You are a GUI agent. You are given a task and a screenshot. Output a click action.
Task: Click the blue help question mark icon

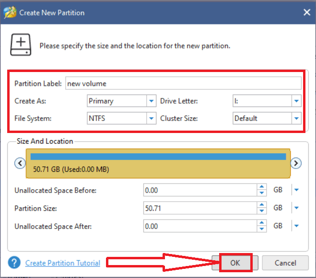click(14, 263)
